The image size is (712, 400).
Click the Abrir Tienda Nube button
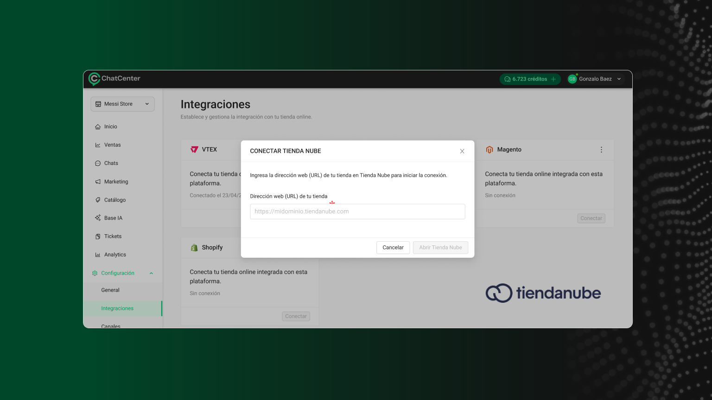point(440,248)
